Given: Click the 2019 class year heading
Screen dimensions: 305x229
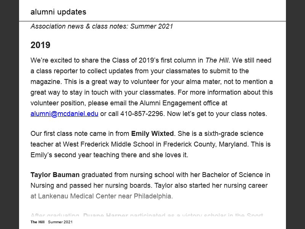Looking at the screenshot, I should tap(40, 45).
